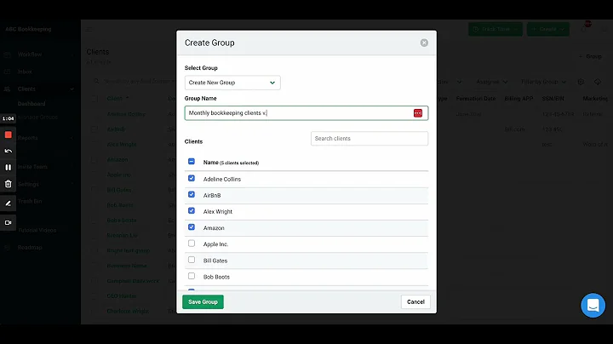
Task: Open Tutorial Videos in the sidebar
Action: [x=37, y=230]
